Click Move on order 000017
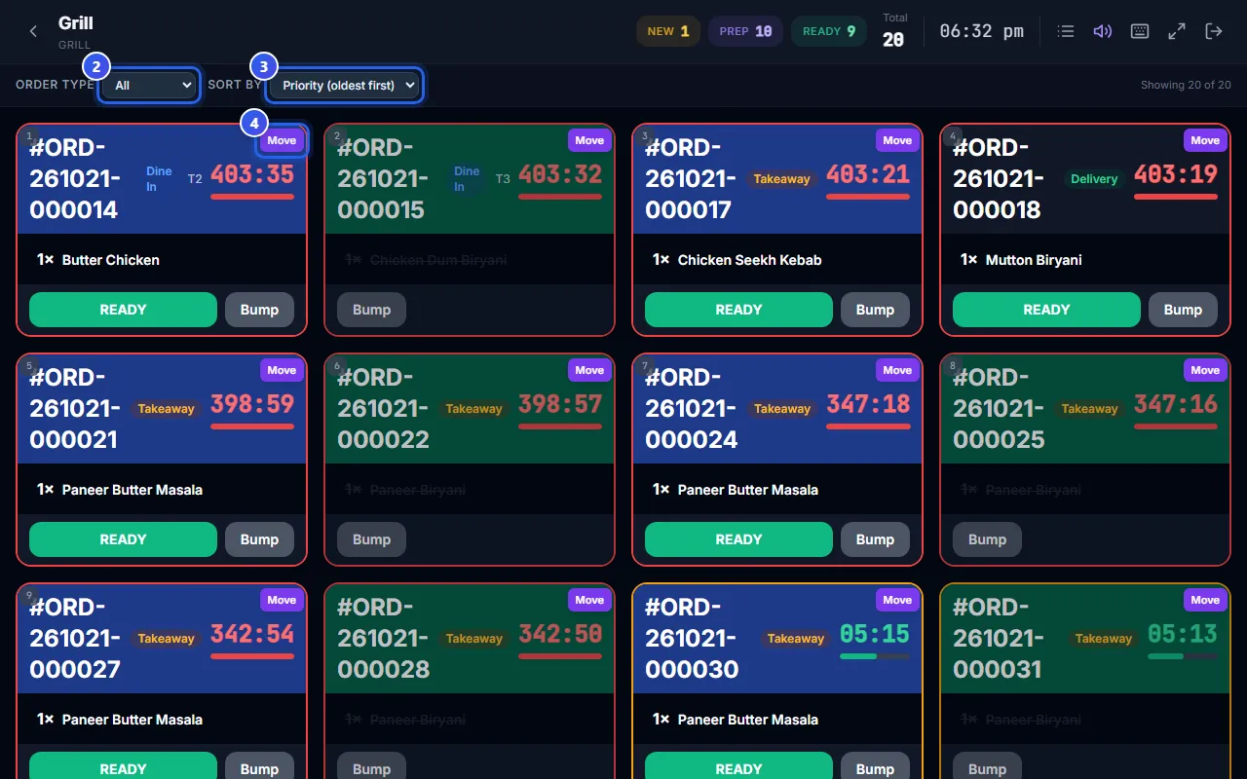This screenshot has height=779, width=1247. point(897,140)
